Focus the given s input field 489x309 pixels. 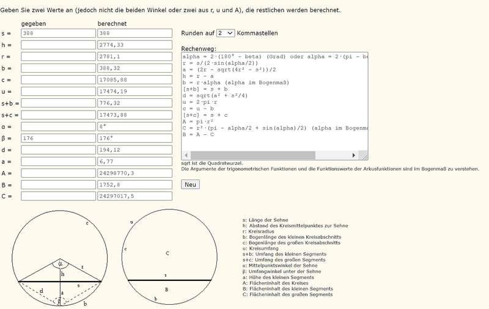pyautogui.click(x=58, y=34)
